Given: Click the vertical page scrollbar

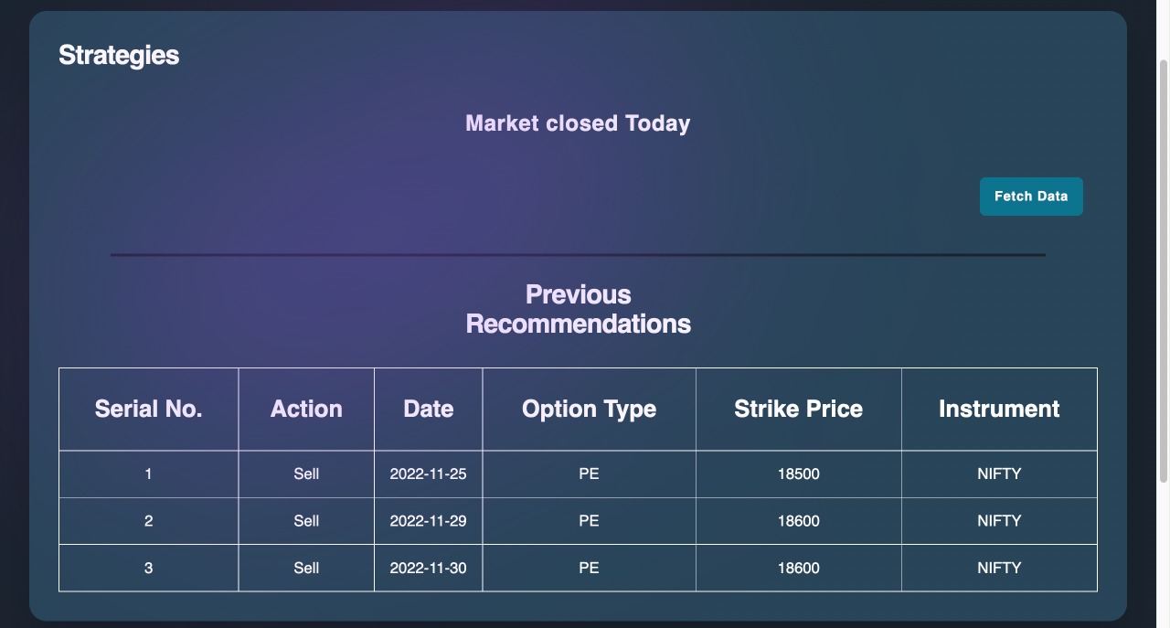Looking at the screenshot, I should (1164, 274).
